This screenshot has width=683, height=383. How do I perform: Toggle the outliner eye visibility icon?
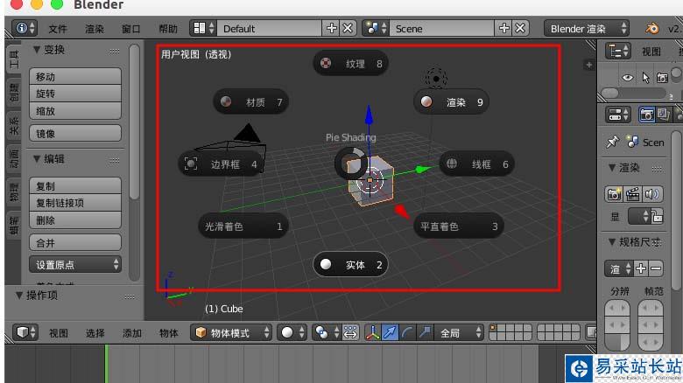pyautogui.click(x=627, y=78)
